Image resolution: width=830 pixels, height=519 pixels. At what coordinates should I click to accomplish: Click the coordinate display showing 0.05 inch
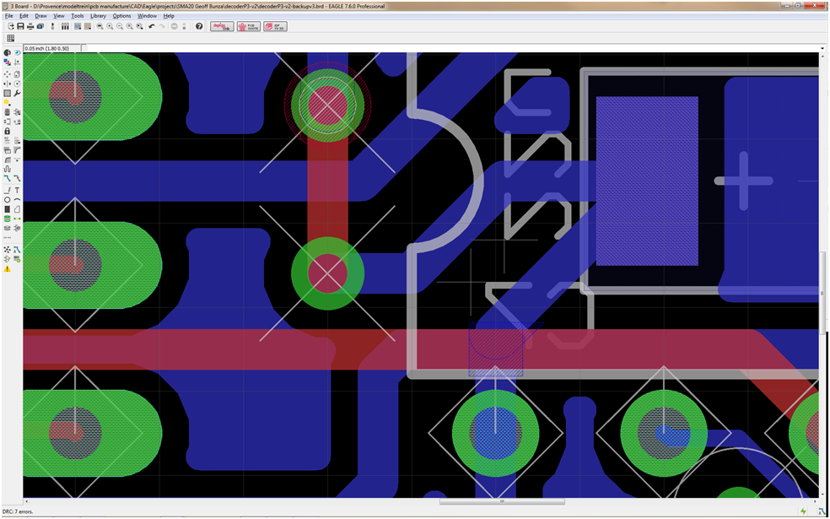[52, 48]
